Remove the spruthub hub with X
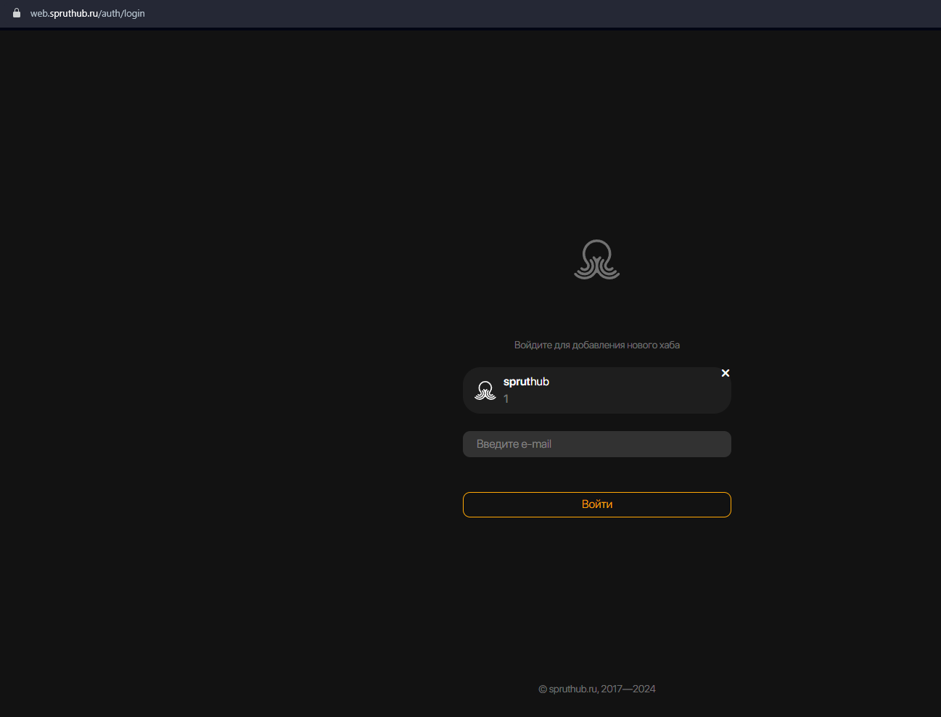Screen dimensions: 941x717 726,373
